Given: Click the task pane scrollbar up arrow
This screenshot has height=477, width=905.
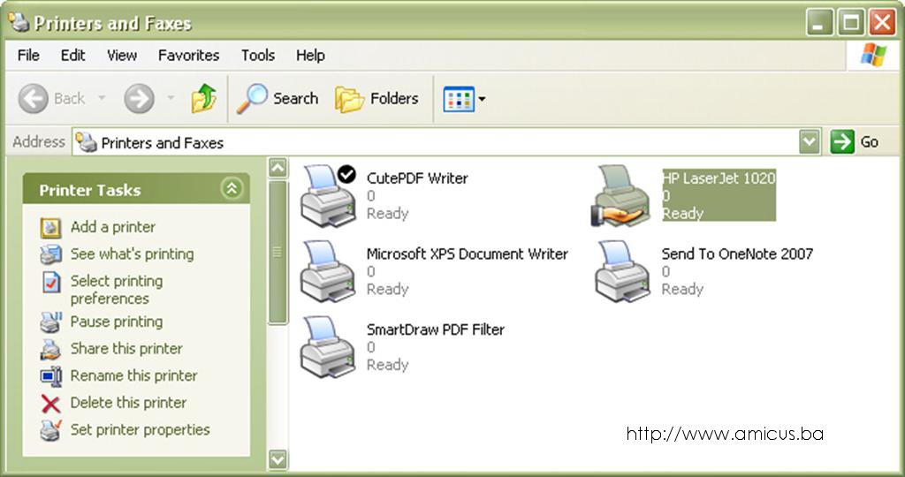Looking at the screenshot, I should [x=278, y=167].
